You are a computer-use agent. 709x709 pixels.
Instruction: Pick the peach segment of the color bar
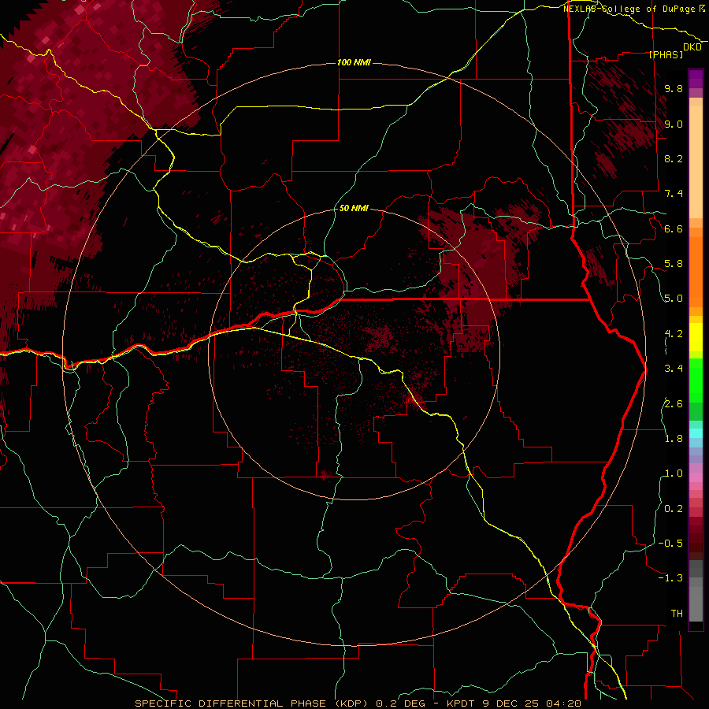696,161
